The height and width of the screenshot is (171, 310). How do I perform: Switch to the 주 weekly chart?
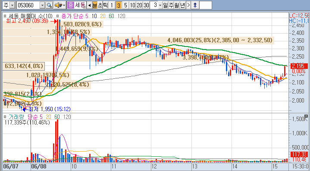click(x=171, y=5)
